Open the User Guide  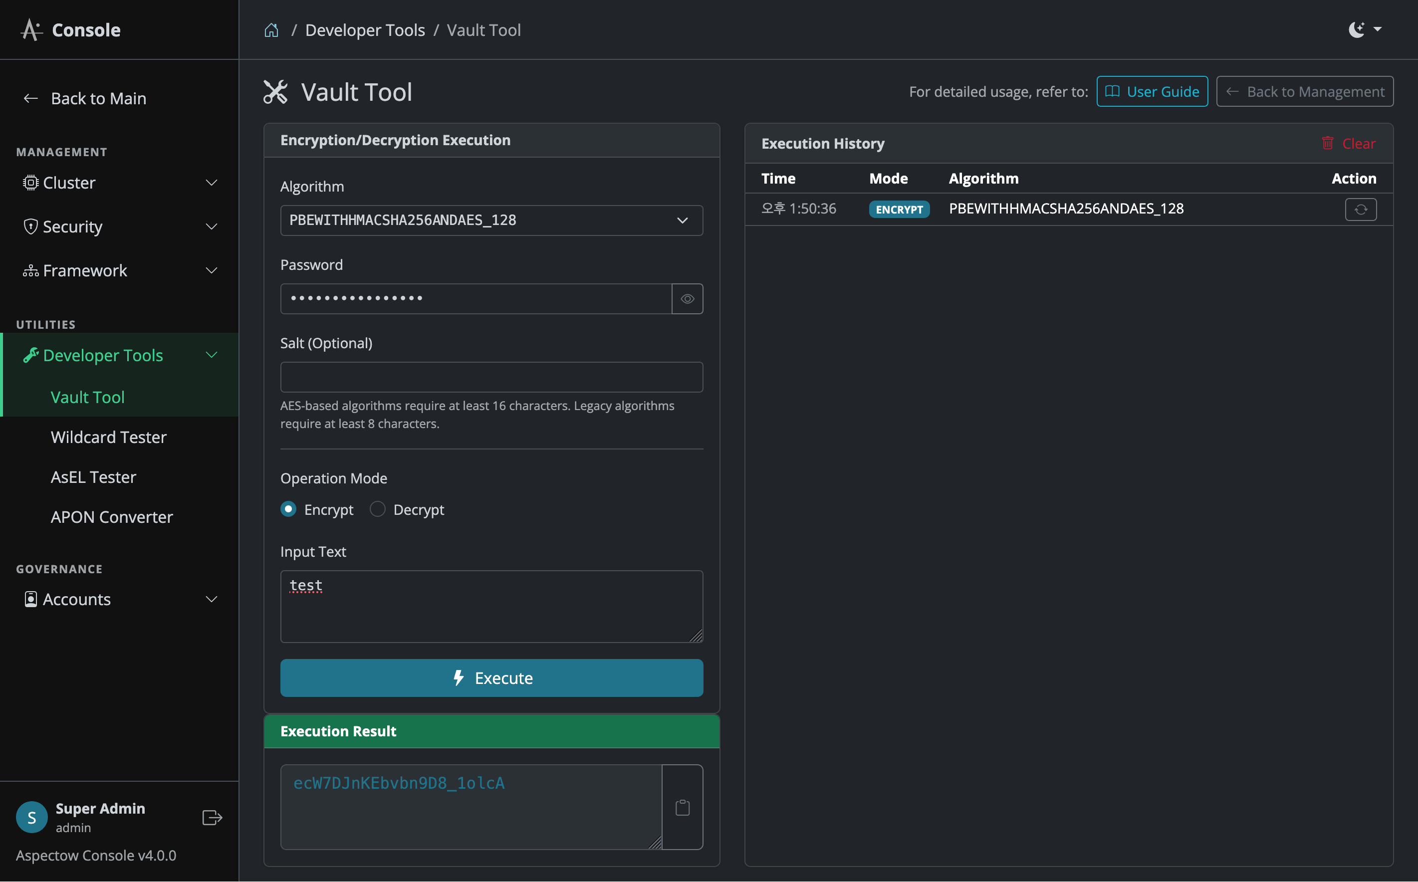[1152, 92]
